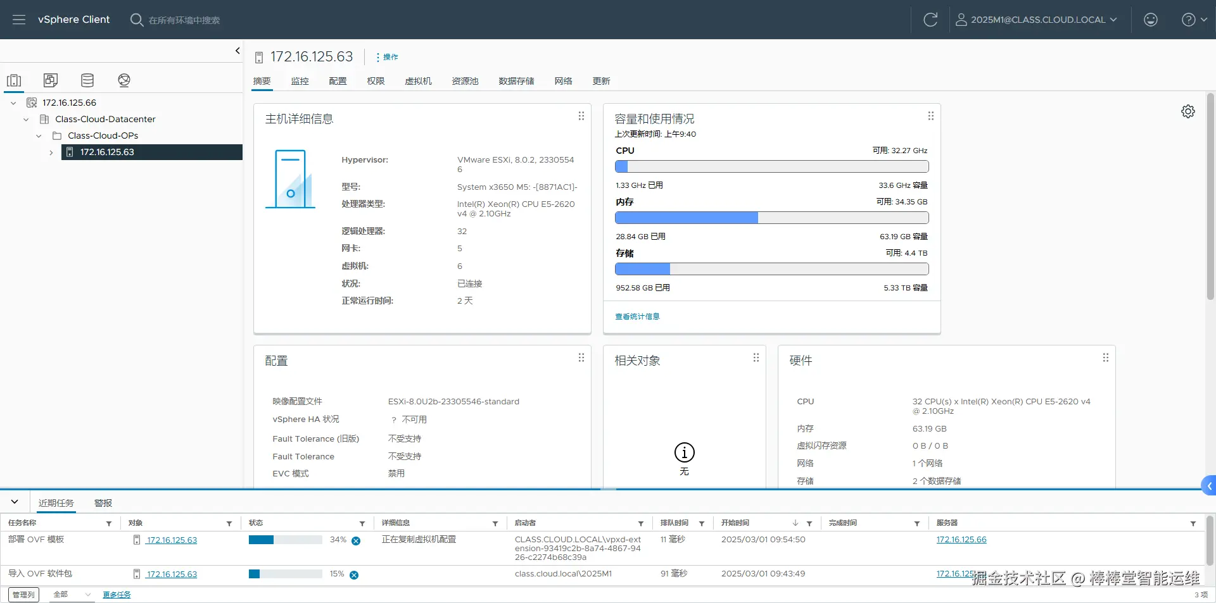Switch to VMs and Templates inventory view
The width and height of the screenshot is (1216, 603).
(x=51, y=80)
